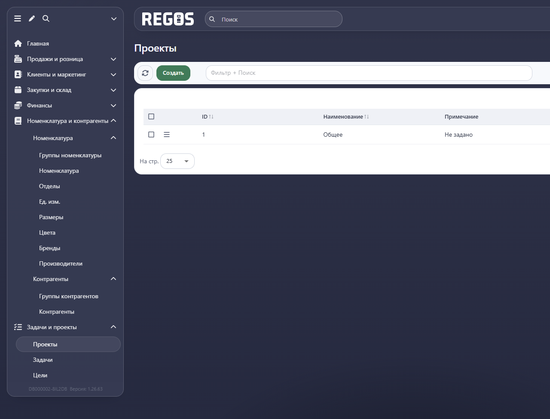Screen dimensions: 550x419
Task: Open row menu for project Общее
Action: (167, 135)
